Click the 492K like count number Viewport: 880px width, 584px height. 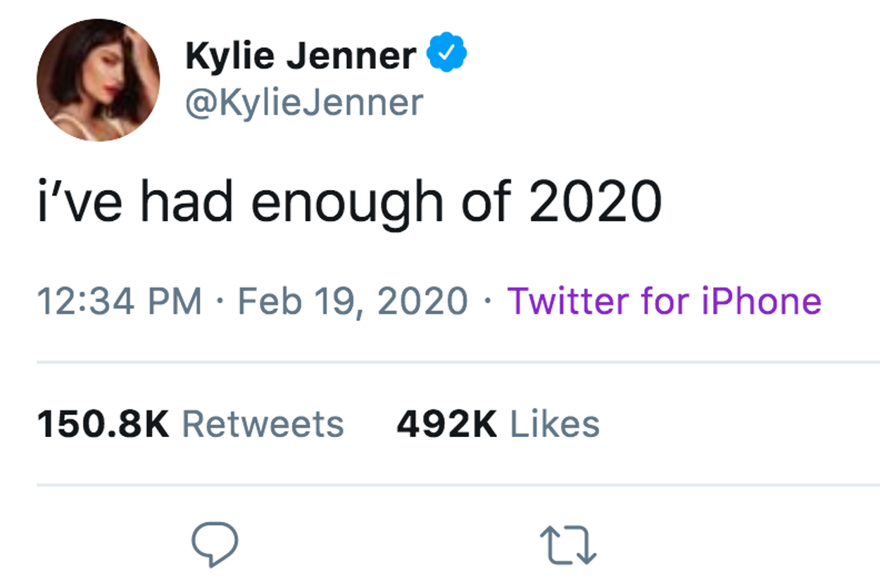coord(446,424)
